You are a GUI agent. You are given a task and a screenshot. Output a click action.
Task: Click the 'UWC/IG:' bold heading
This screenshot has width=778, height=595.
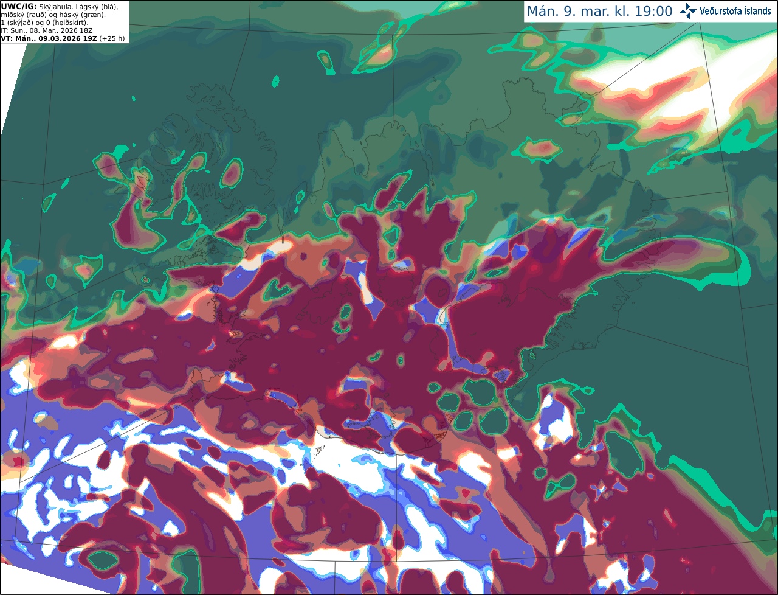pyautogui.click(x=19, y=6)
